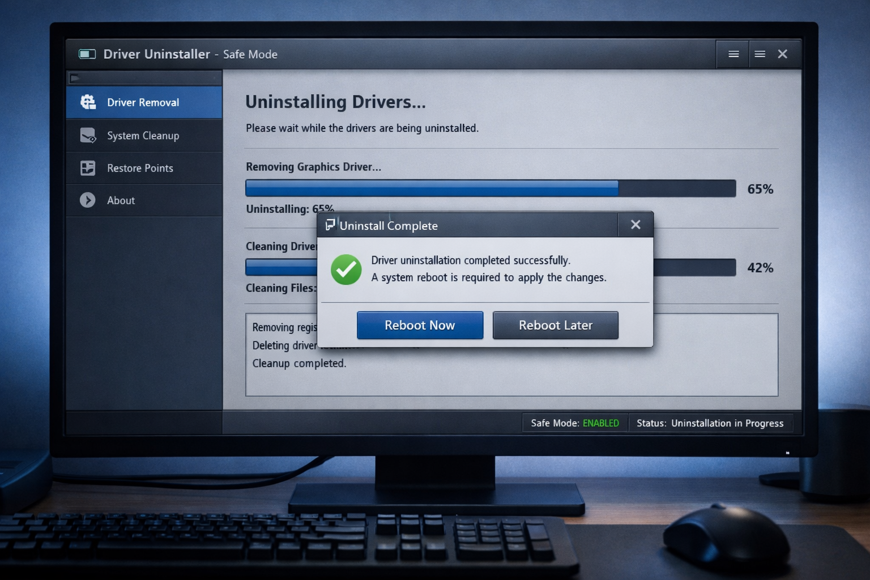The width and height of the screenshot is (870, 580).
Task: Click the Uninstall Complete dialog flag icon
Action: click(x=330, y=225)
